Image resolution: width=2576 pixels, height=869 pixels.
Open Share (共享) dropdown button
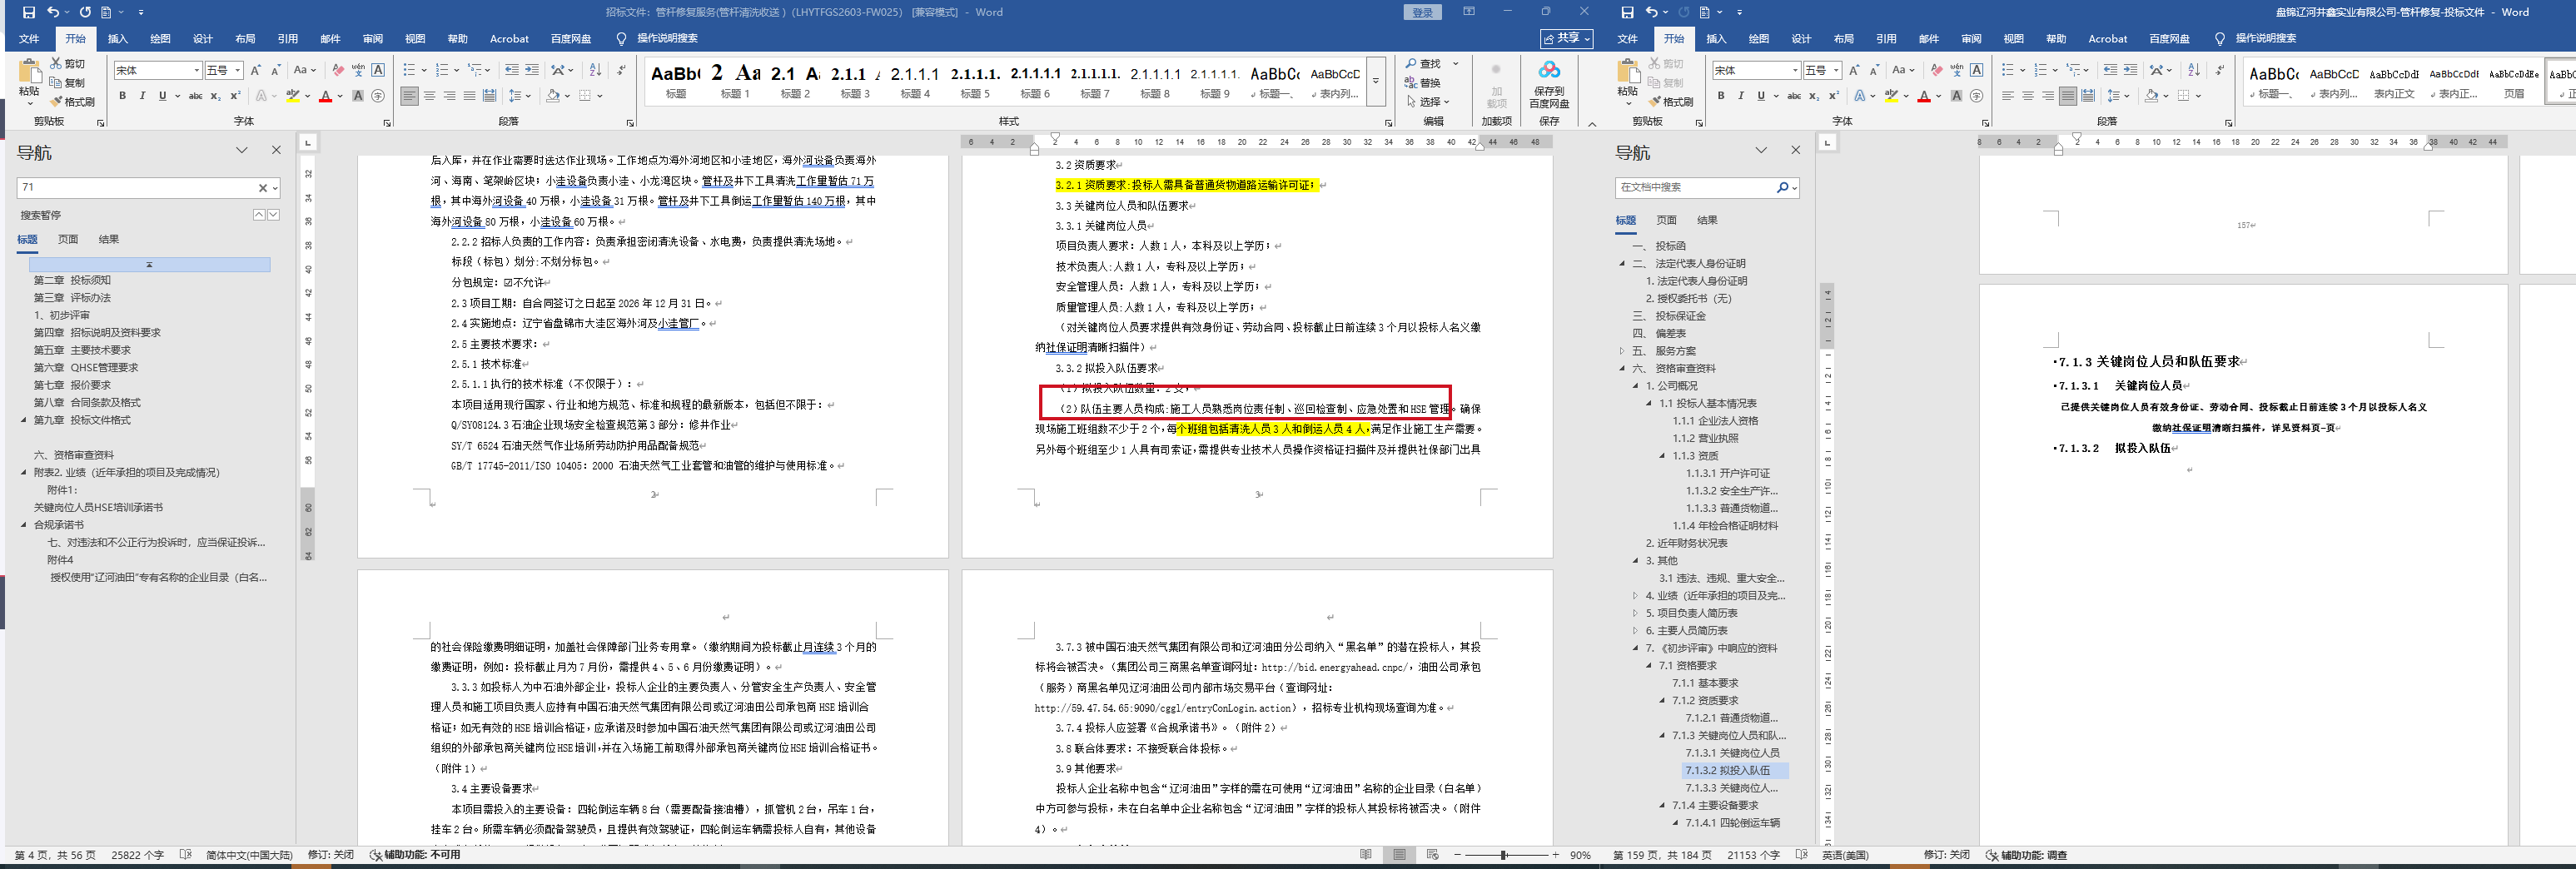(1567, 38)
